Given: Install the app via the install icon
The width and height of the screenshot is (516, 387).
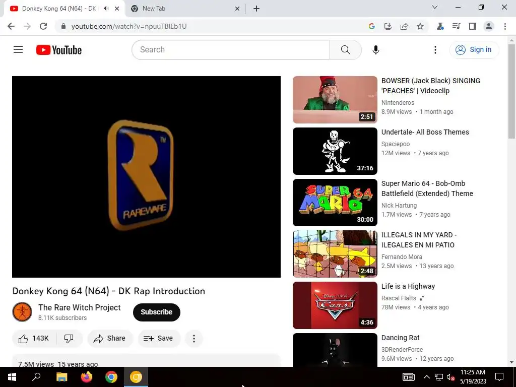Looking at the screenshot, I should click(388, 26).
